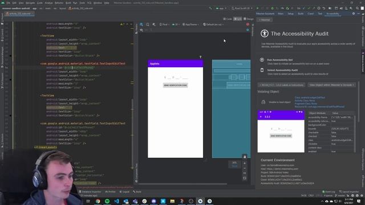Click the Search Everywhere magnifier icon
This screenshot has width=365, height=205.
click(357, 8)
